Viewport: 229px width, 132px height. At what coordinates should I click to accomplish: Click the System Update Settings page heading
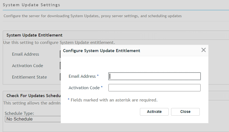31,5
